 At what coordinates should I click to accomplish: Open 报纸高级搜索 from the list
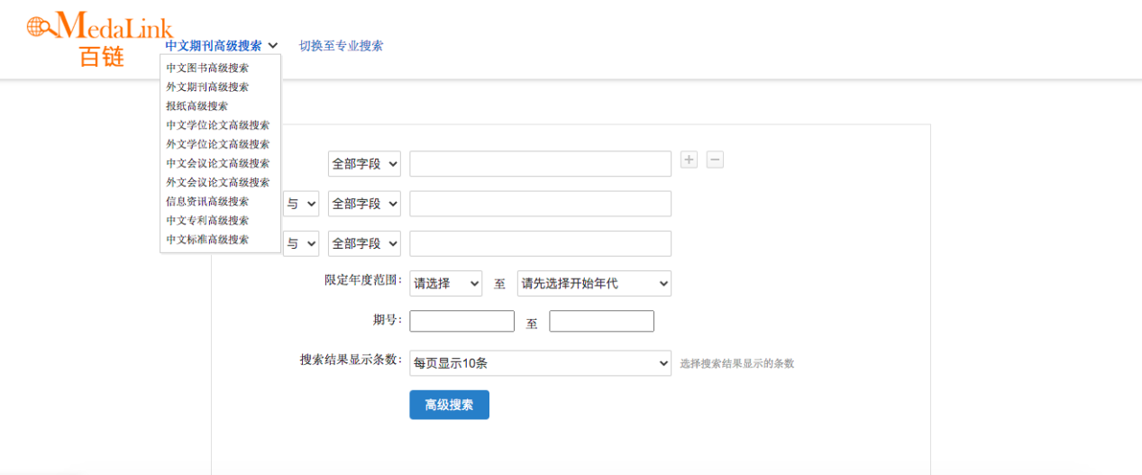tap(196, 105)
